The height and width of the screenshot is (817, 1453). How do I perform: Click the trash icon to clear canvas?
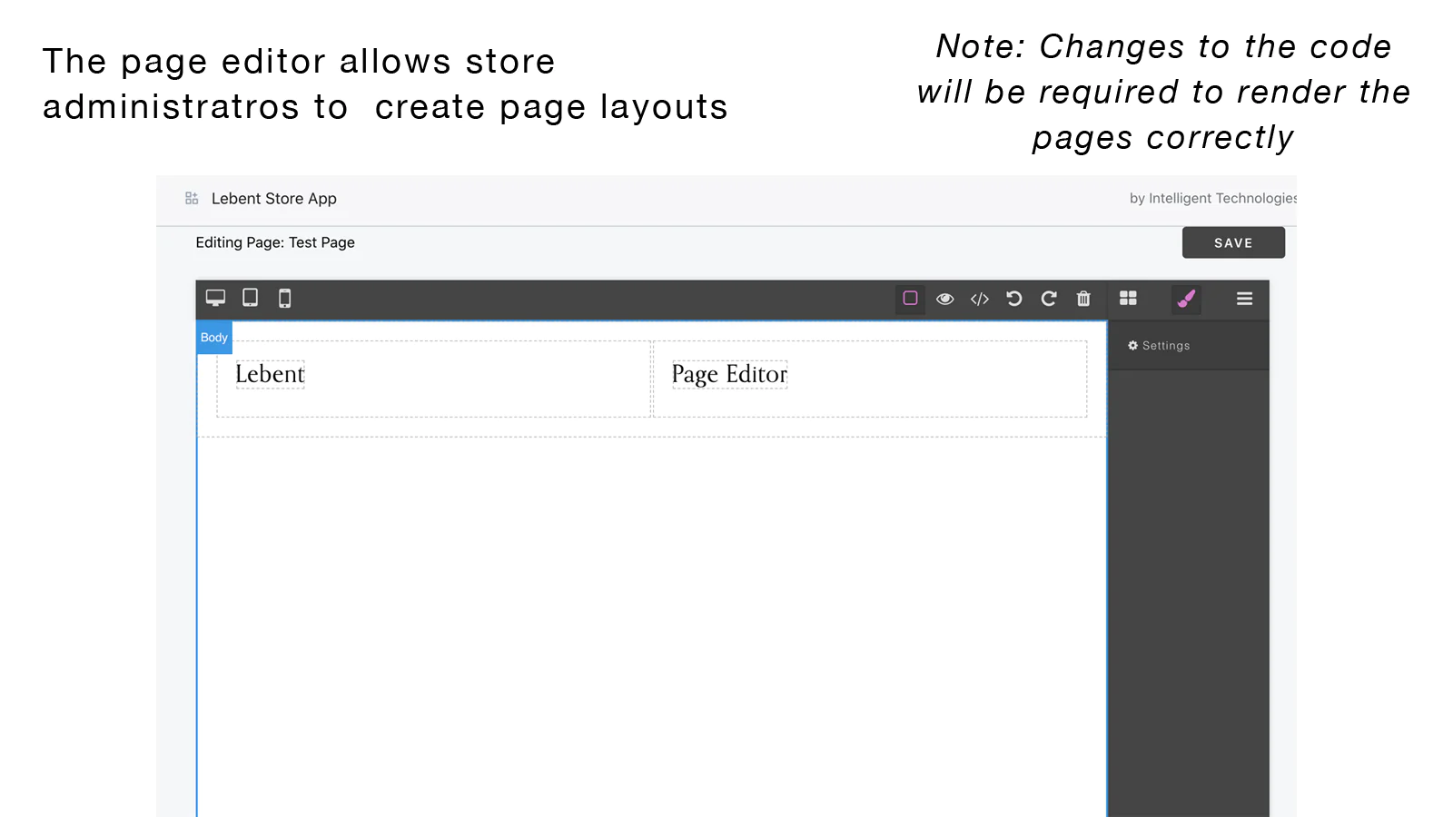coord(1083,299)
